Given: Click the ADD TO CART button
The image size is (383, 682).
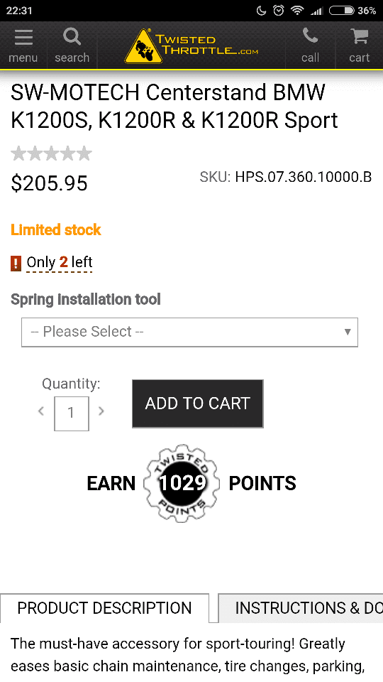Looking at the screenshot, I should 198,404.
